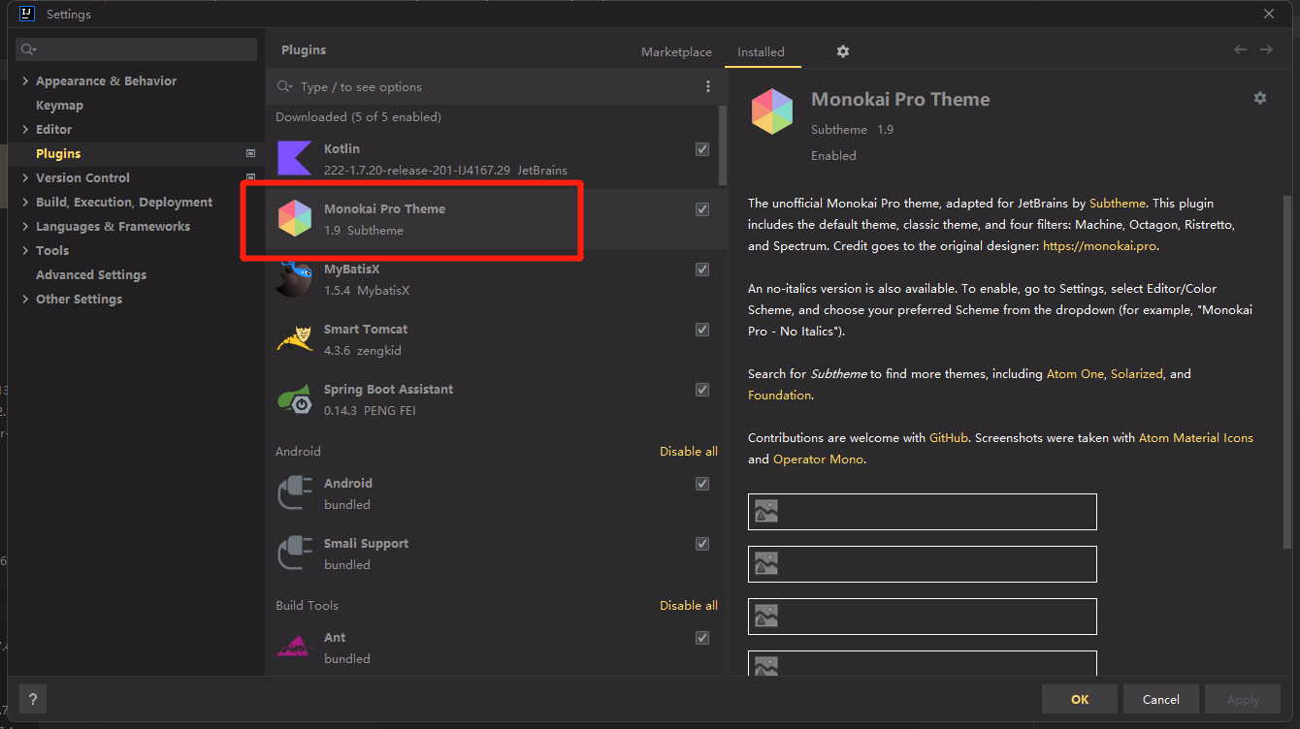Select Plugins in settings tree
The width and height of the screenshot is (1300, 729).
coord(58,153)
